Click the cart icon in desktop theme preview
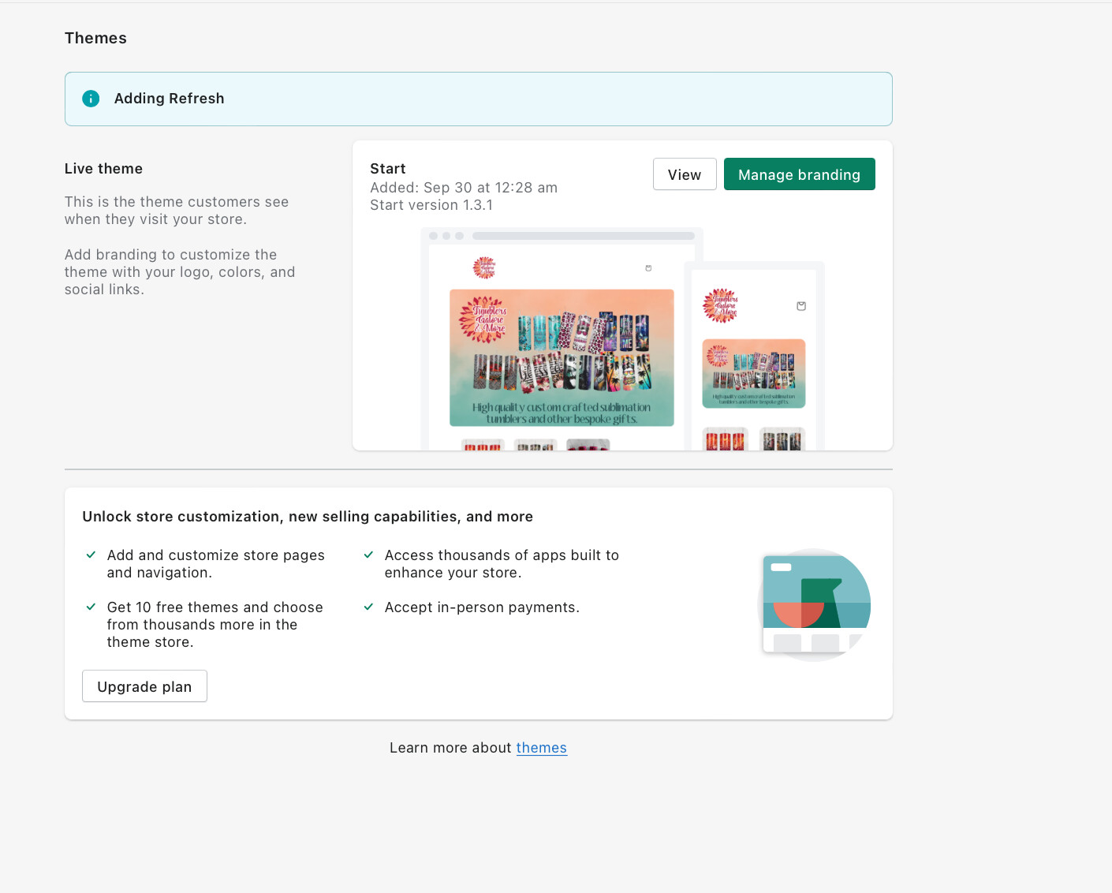 pyautogui.click(x=648, y=268)
